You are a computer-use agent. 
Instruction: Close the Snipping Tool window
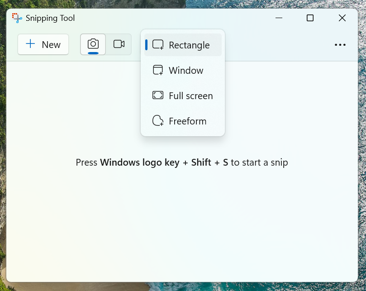tap(342, 18)
